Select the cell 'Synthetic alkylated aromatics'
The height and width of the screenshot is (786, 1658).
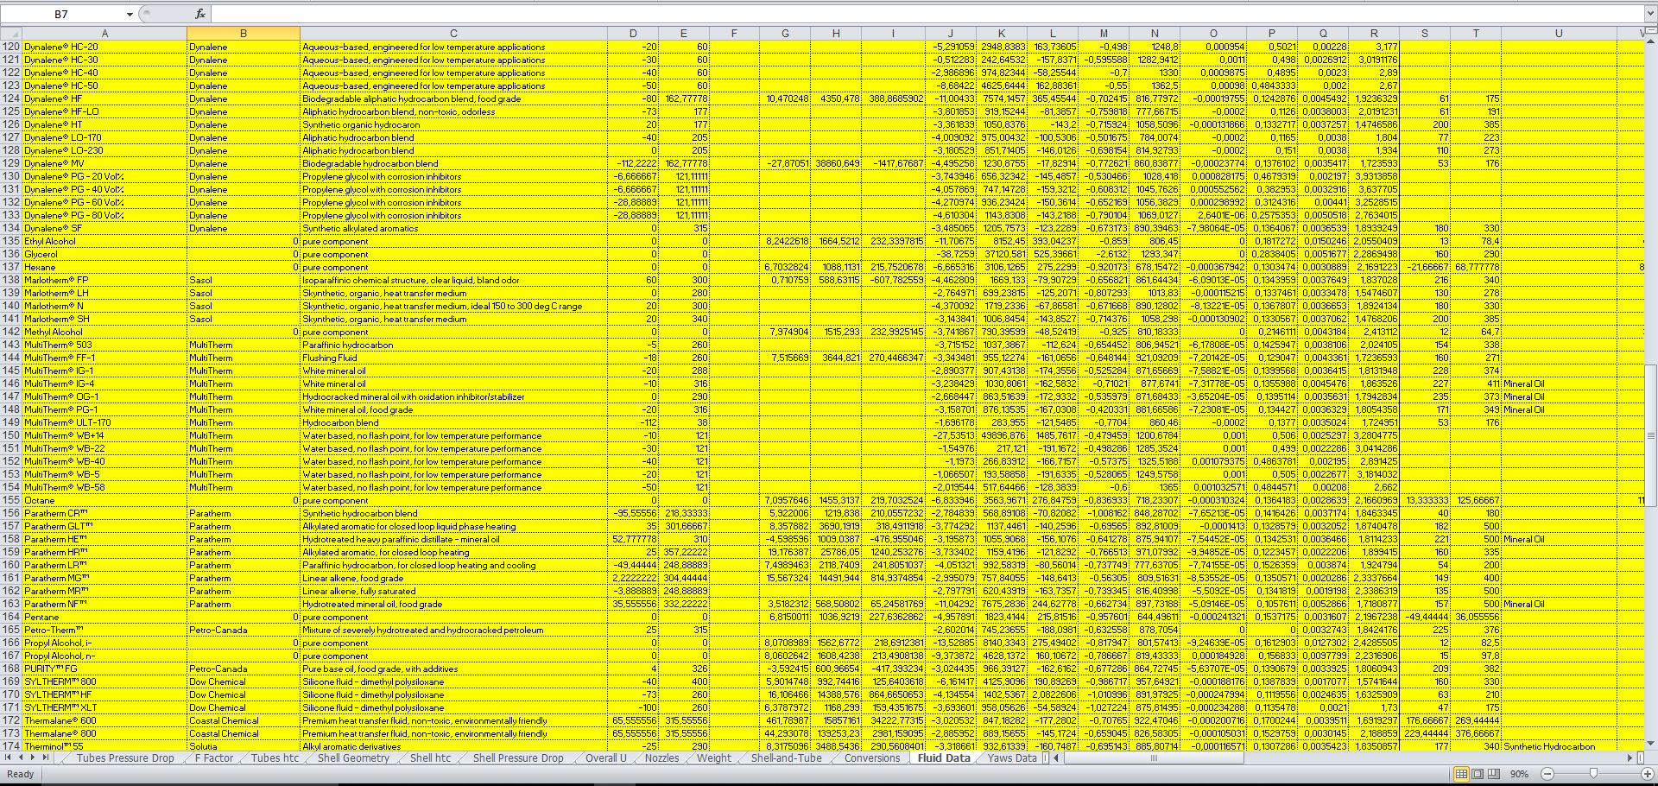point(453,229)
